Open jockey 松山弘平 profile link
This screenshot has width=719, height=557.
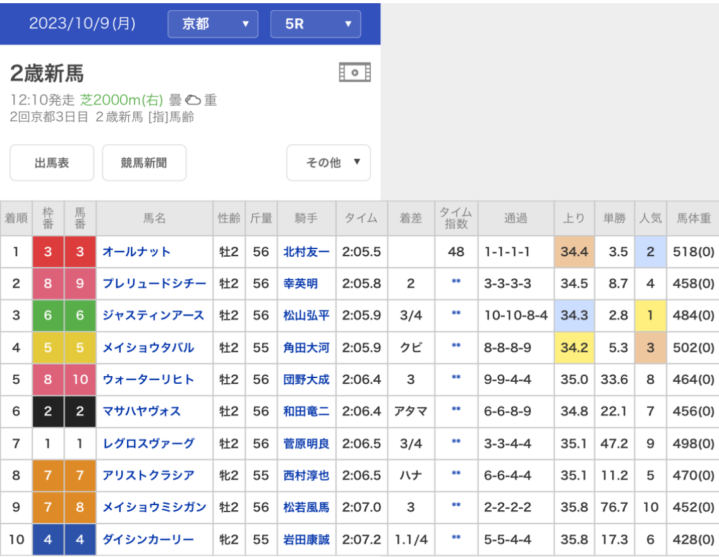pos(306,315)
